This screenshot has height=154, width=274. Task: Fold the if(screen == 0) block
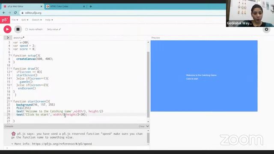tap(11, 72)
